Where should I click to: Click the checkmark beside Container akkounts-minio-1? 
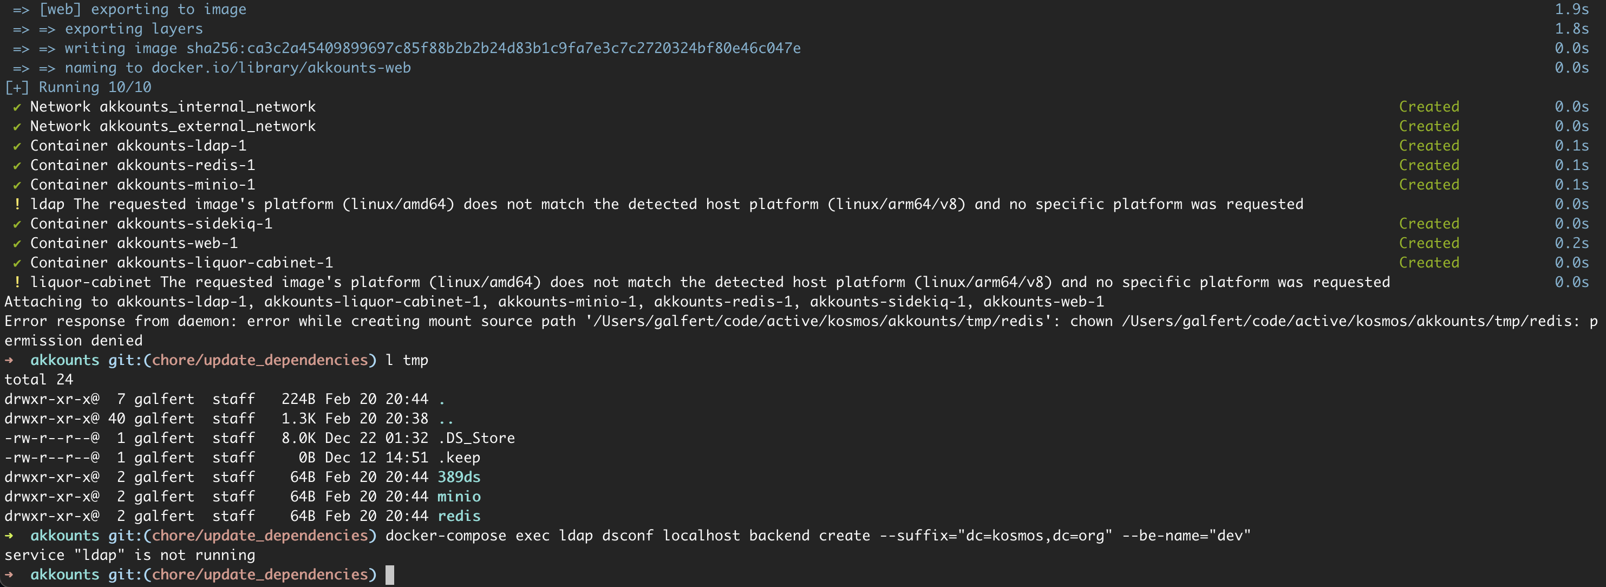coord(17,185)
